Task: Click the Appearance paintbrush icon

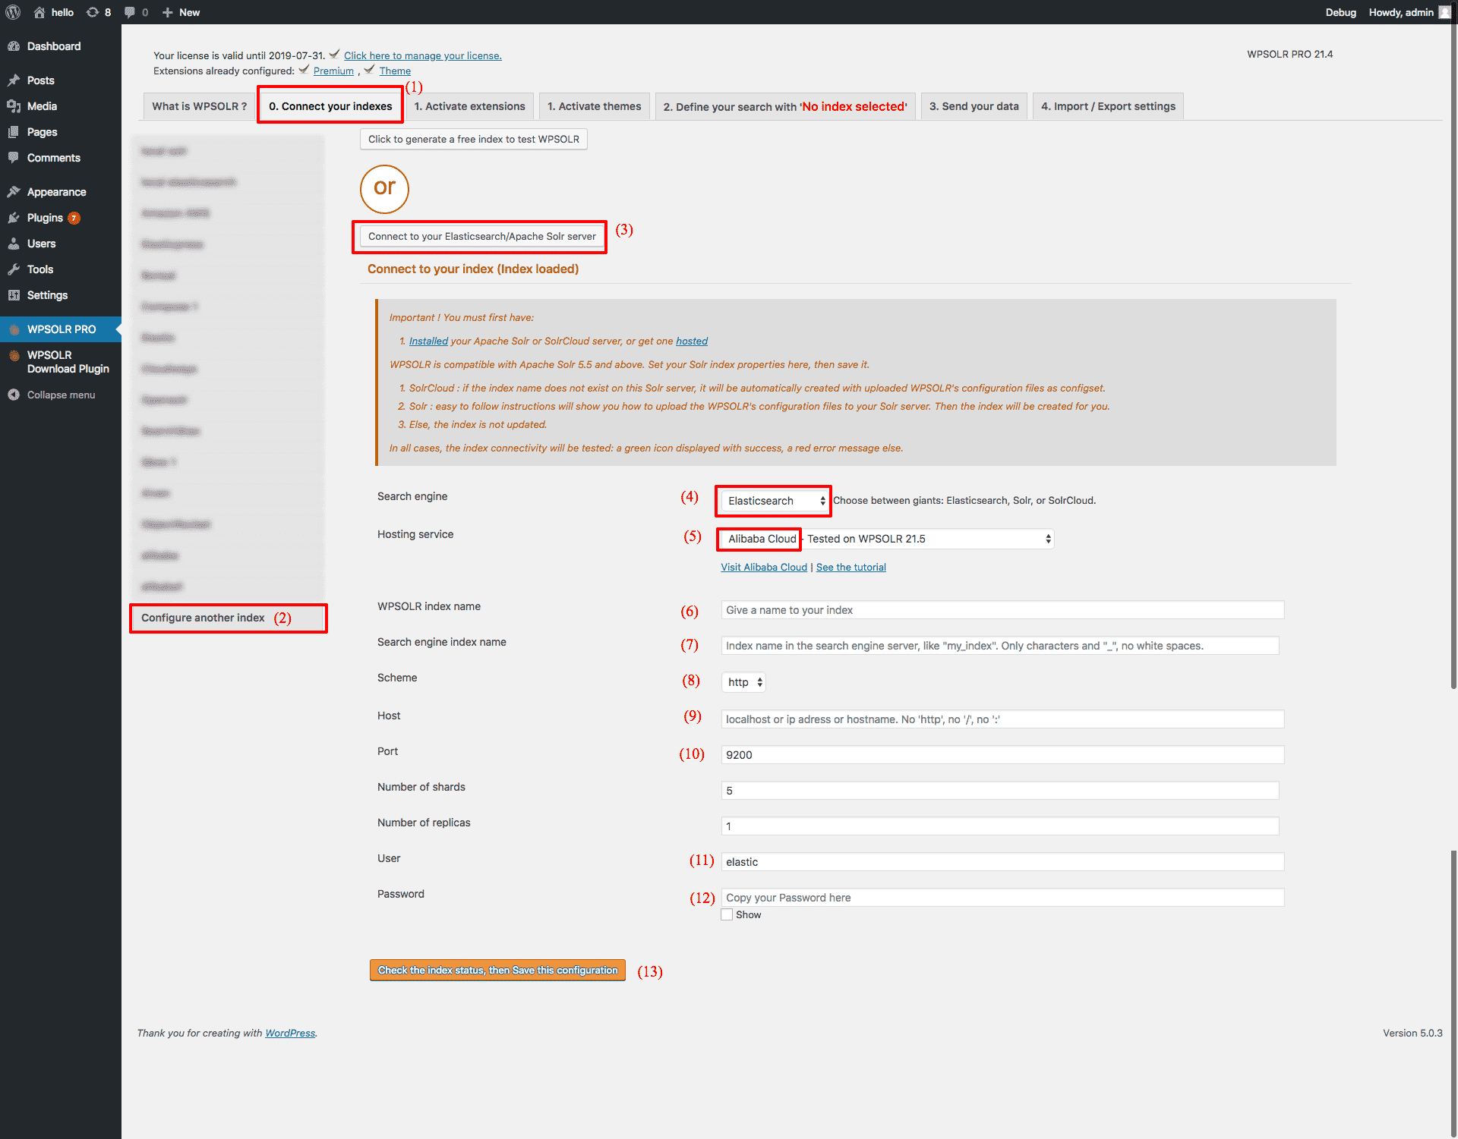Action: click(x=14, y=192)
